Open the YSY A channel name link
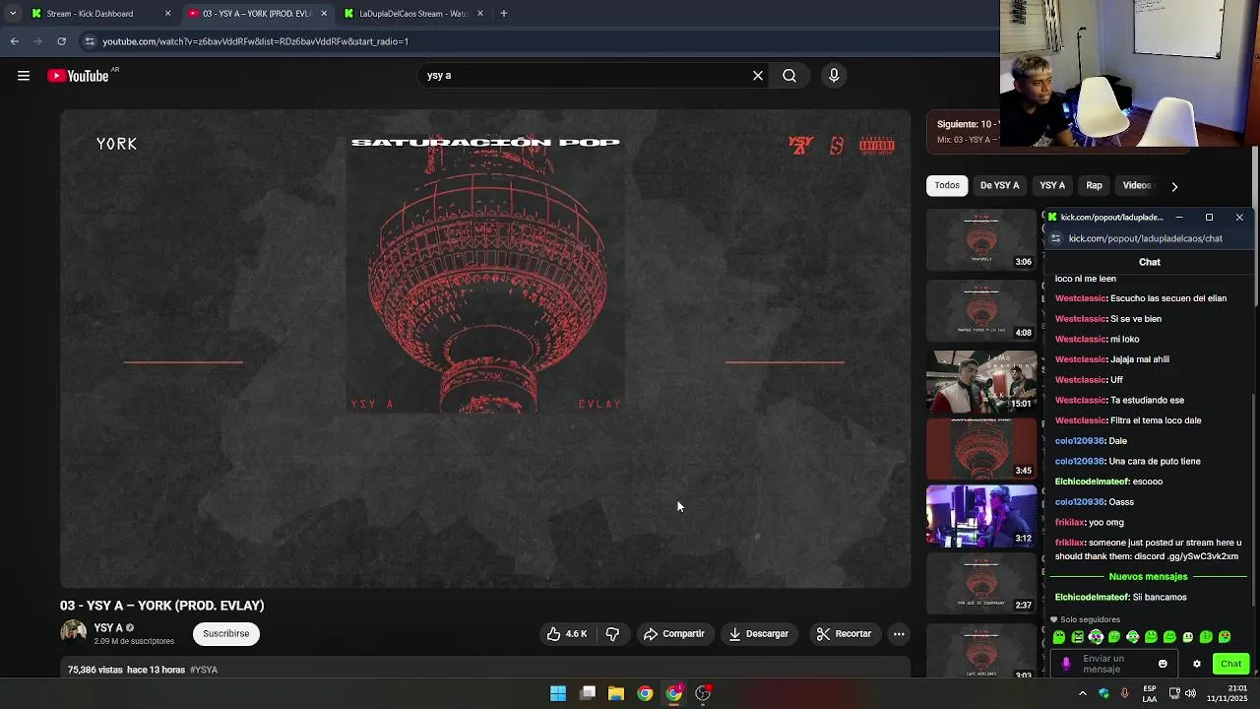The image size is (1260, 709). click(x=108, y=628)
